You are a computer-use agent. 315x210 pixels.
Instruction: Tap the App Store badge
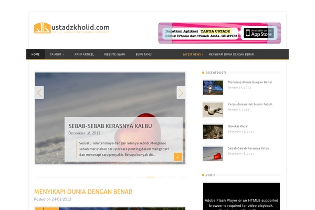coord(259,33)
